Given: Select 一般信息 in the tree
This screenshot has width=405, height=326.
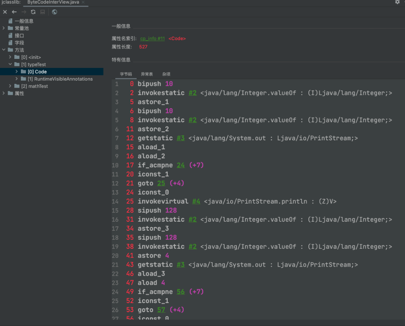Looking at the screenshot, I should click(24, 21).
